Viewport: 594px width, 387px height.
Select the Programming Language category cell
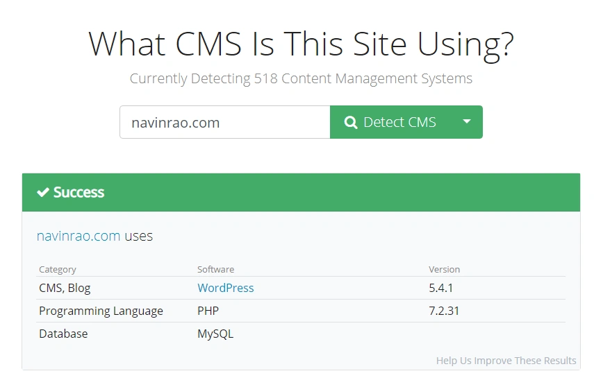(x=101, y=311)
